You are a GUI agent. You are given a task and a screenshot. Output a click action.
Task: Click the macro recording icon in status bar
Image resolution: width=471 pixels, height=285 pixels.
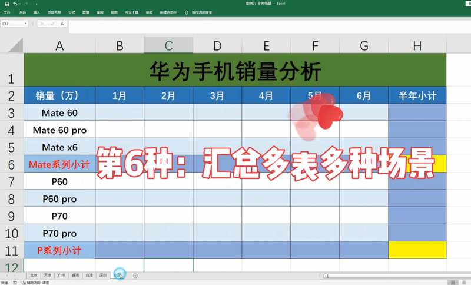point(15,283)
